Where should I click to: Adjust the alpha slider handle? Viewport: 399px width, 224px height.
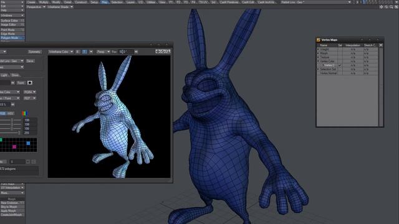point(19,133)
